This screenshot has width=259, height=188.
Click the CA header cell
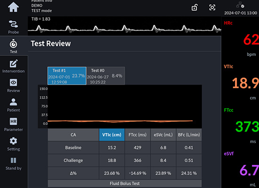(73, 135)
